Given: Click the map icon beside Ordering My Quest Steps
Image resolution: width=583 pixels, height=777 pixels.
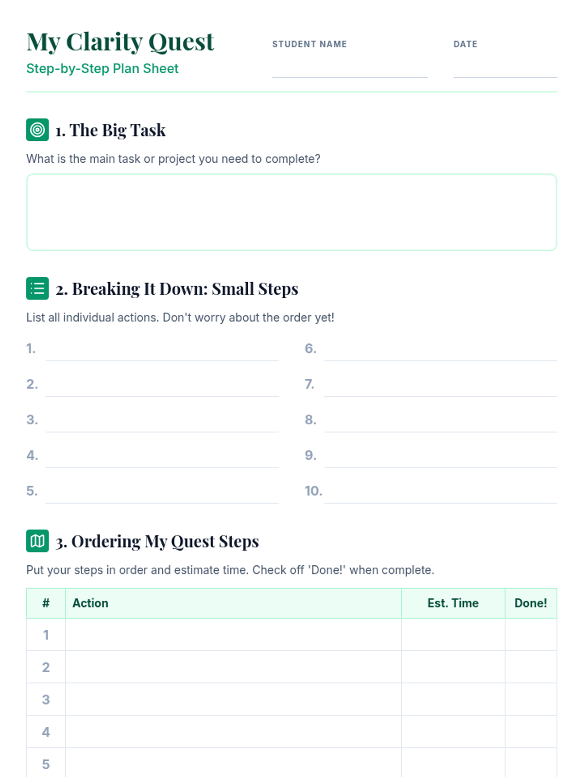Looking at the screenshot, I should pyautogui.click(x=37, y=541).
